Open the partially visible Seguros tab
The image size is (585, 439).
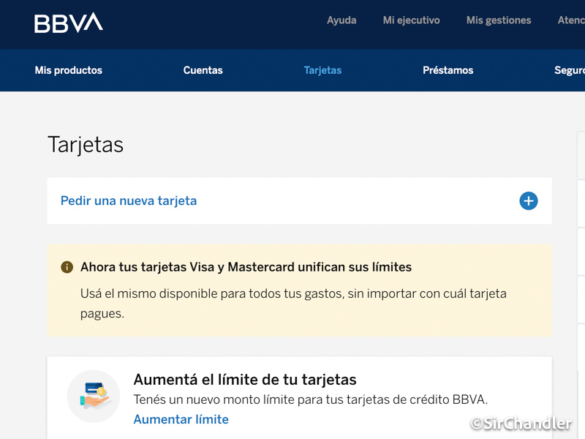coord(569,70)
